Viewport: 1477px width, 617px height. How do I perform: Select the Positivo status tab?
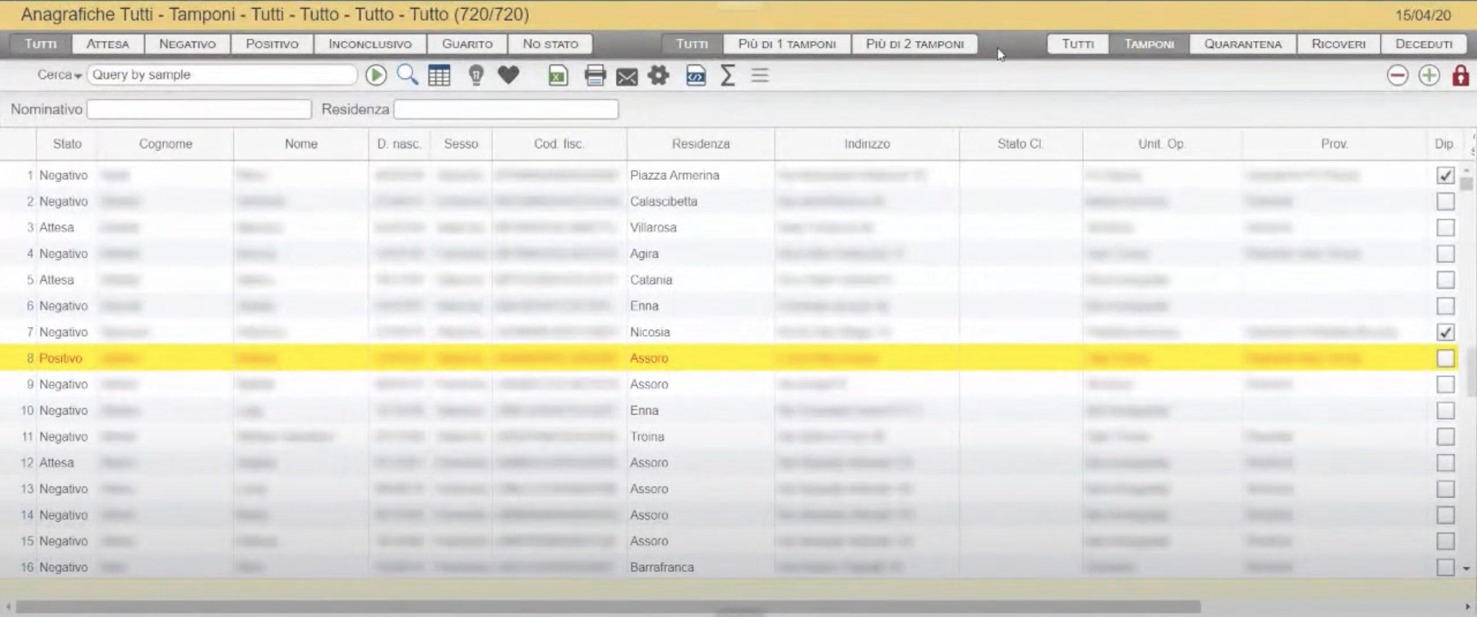[272, 44]
